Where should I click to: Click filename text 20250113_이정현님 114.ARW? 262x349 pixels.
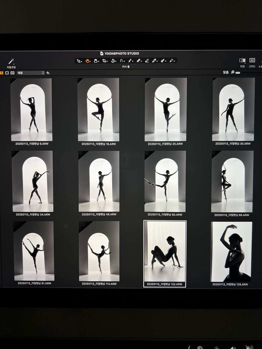pos(99,284)
